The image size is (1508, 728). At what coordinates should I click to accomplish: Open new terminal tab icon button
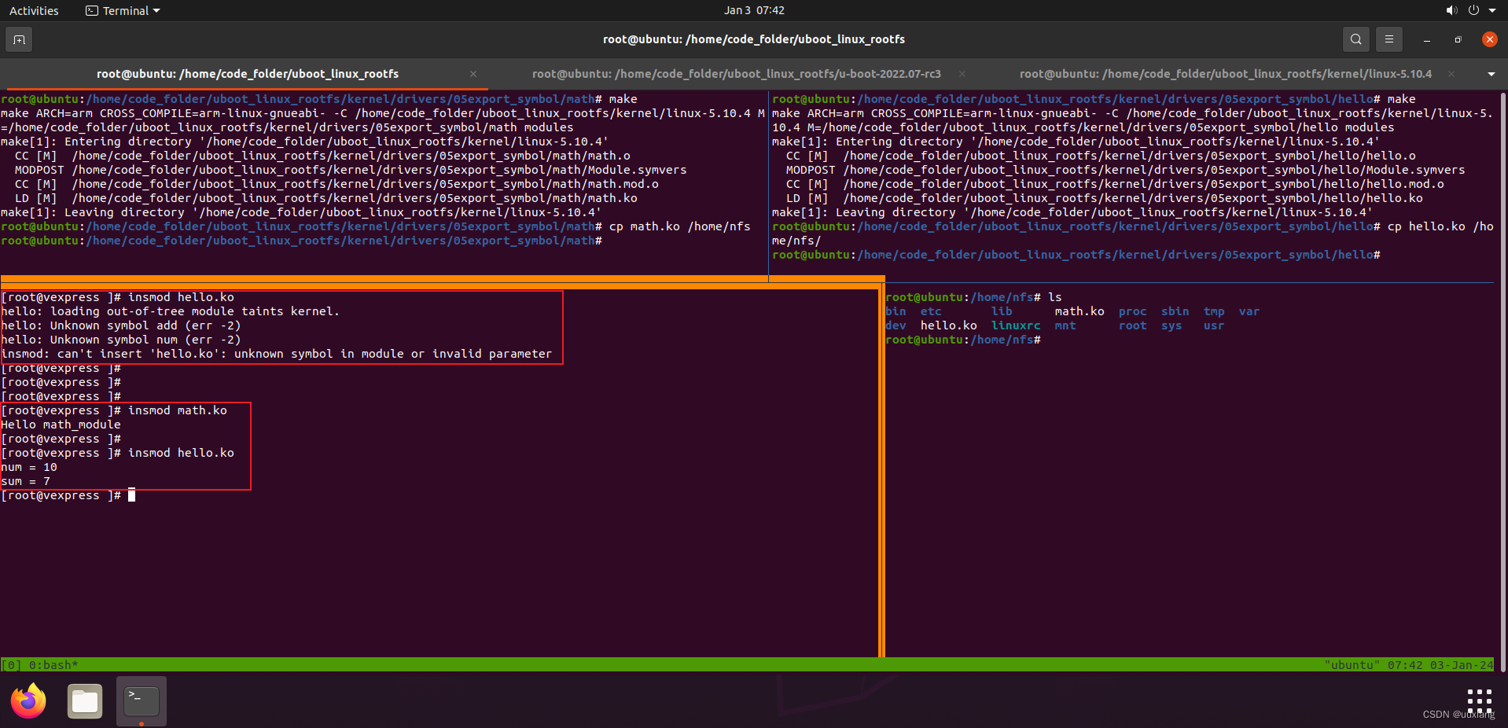(19, 39)
